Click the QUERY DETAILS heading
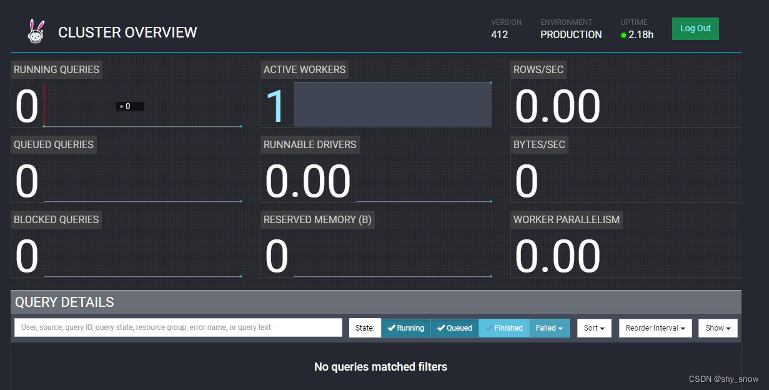The height and width of the screenshot is (390, 769). [64, 302]
